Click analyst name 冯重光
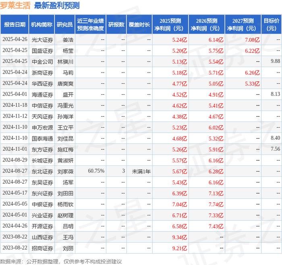The height and width of the screenshot is (265, 282). point(65,106)
